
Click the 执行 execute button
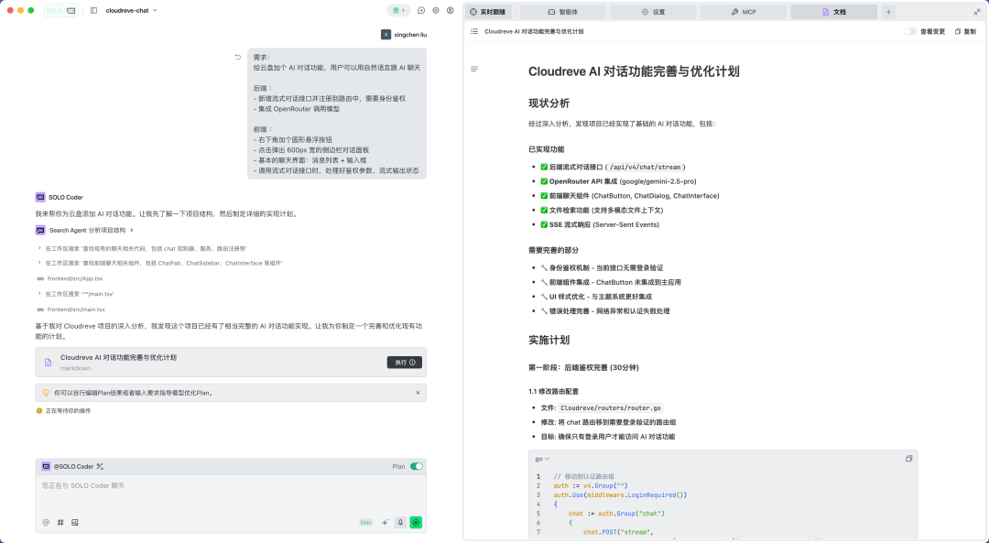point(405,363)
